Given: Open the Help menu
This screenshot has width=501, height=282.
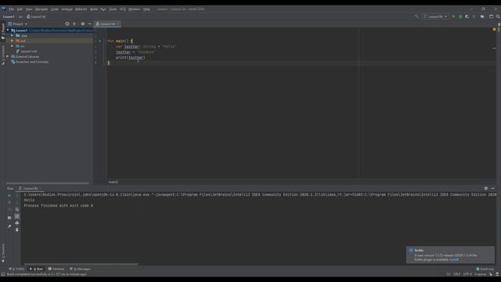Looking at the screenshot, I should click(x=146, y=9).
